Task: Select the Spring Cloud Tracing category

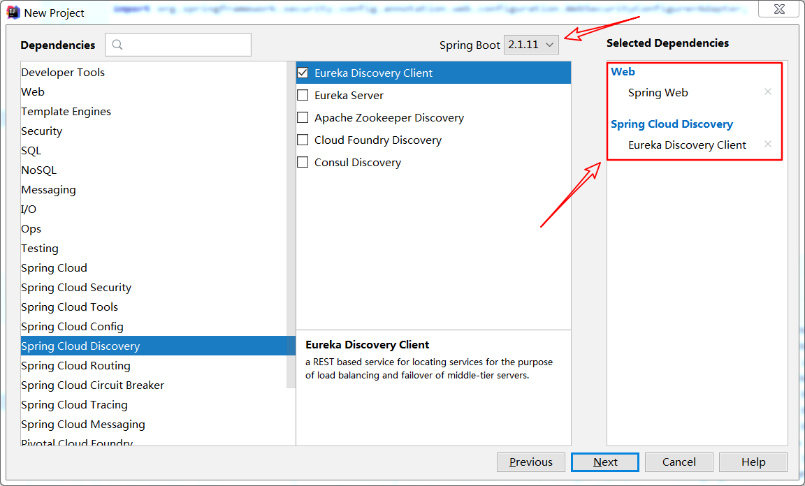Action: (154, 405)
